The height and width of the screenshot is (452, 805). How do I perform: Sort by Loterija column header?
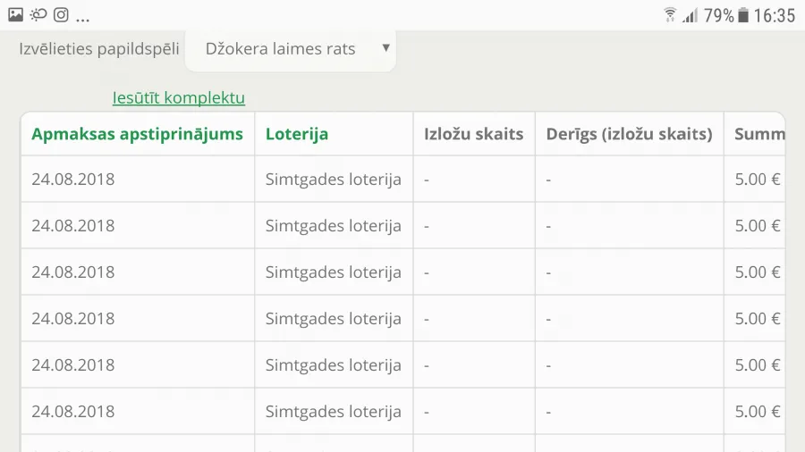[297, 134]
